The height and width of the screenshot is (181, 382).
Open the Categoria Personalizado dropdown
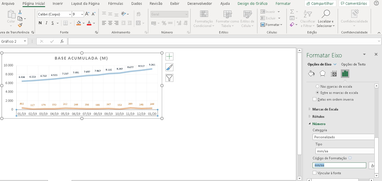coord(344,137)
